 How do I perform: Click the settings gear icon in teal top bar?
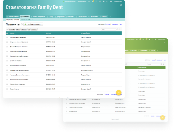click(x=89, y=1)
